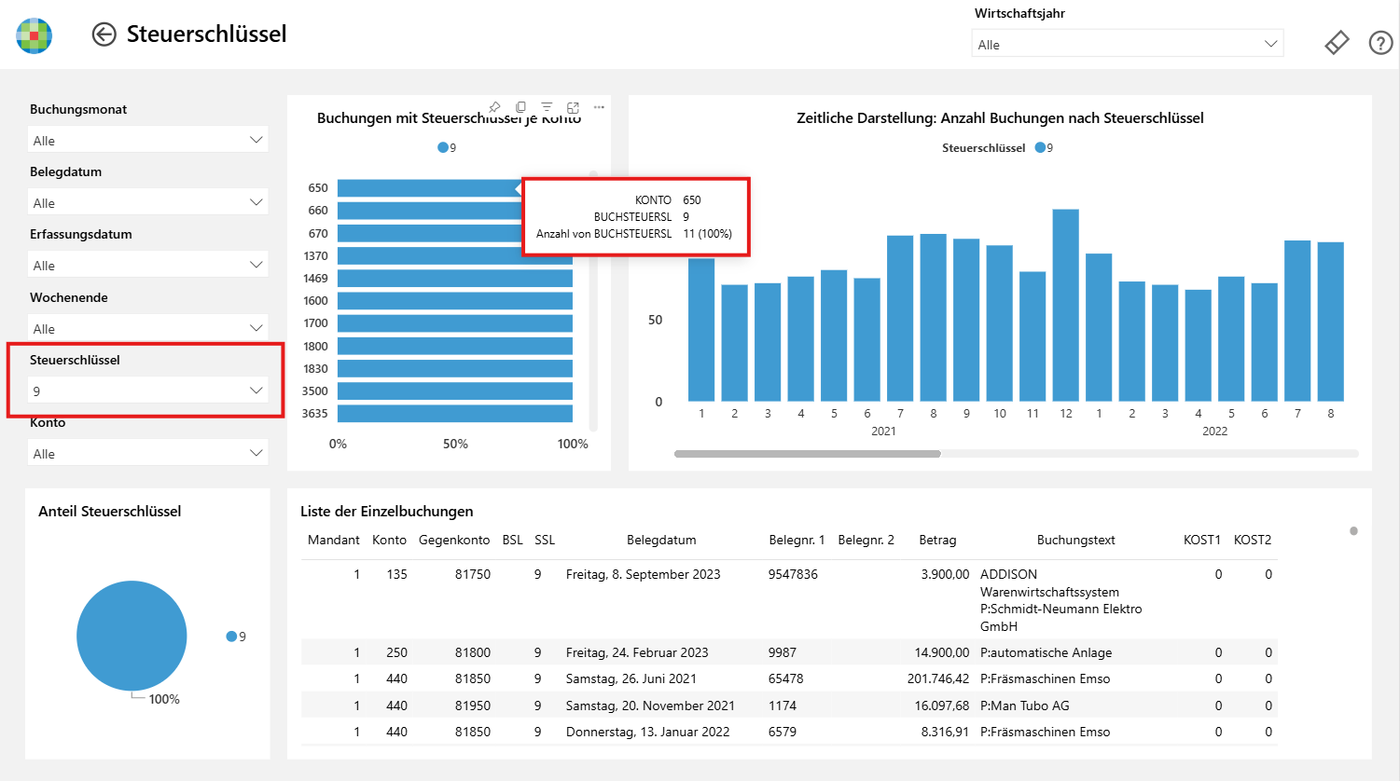1400x781 pixels.
Task: Sort table by Belegdatum column header
Action: 661,540
